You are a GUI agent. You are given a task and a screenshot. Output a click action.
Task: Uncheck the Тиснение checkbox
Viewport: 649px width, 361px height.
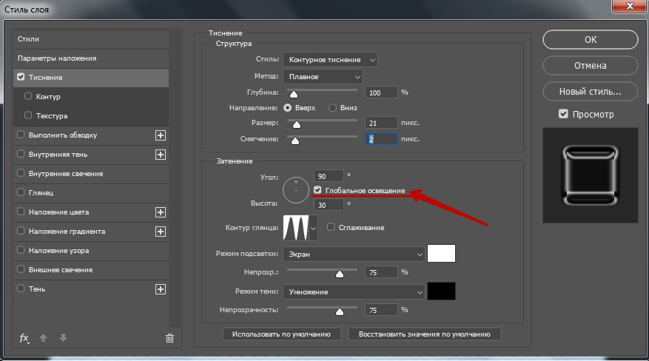point(21,77)
